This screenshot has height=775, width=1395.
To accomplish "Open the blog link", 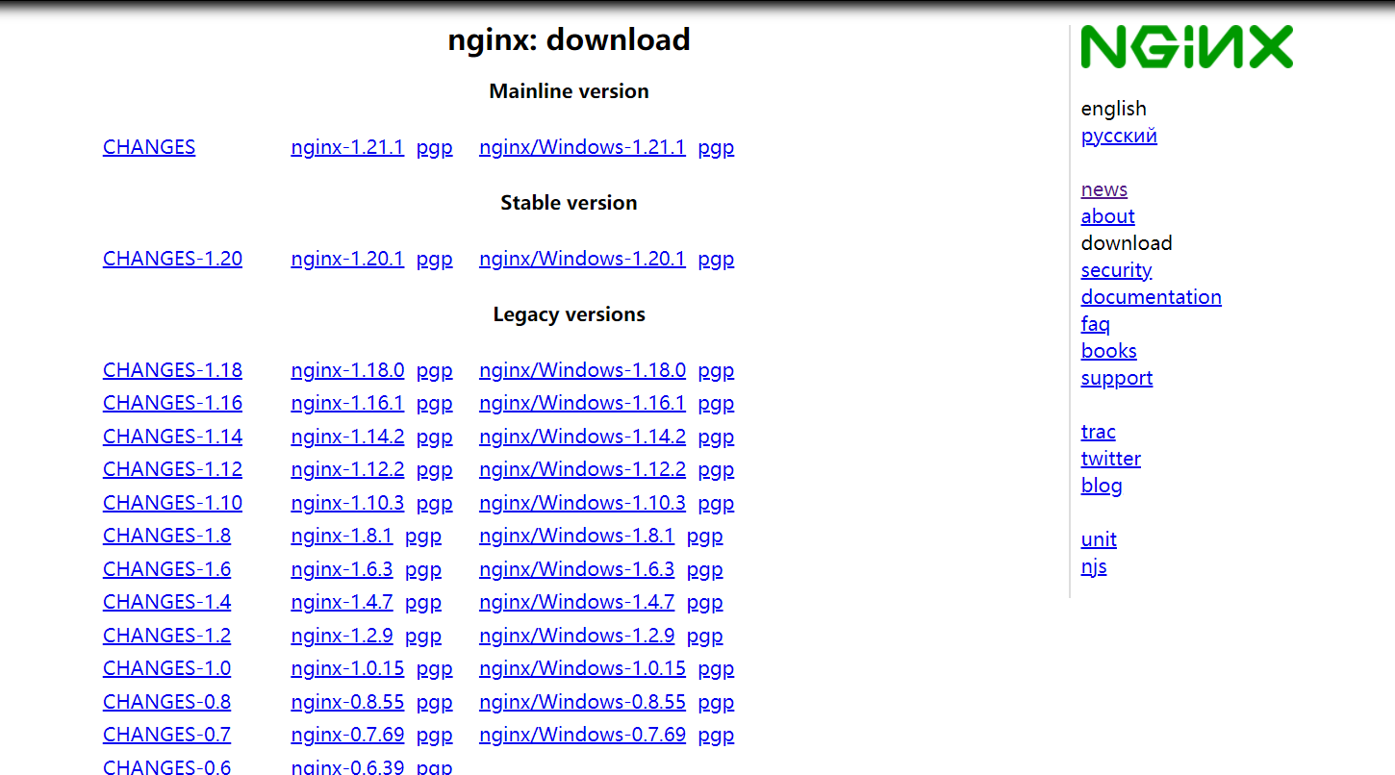I will [1102, 486].
